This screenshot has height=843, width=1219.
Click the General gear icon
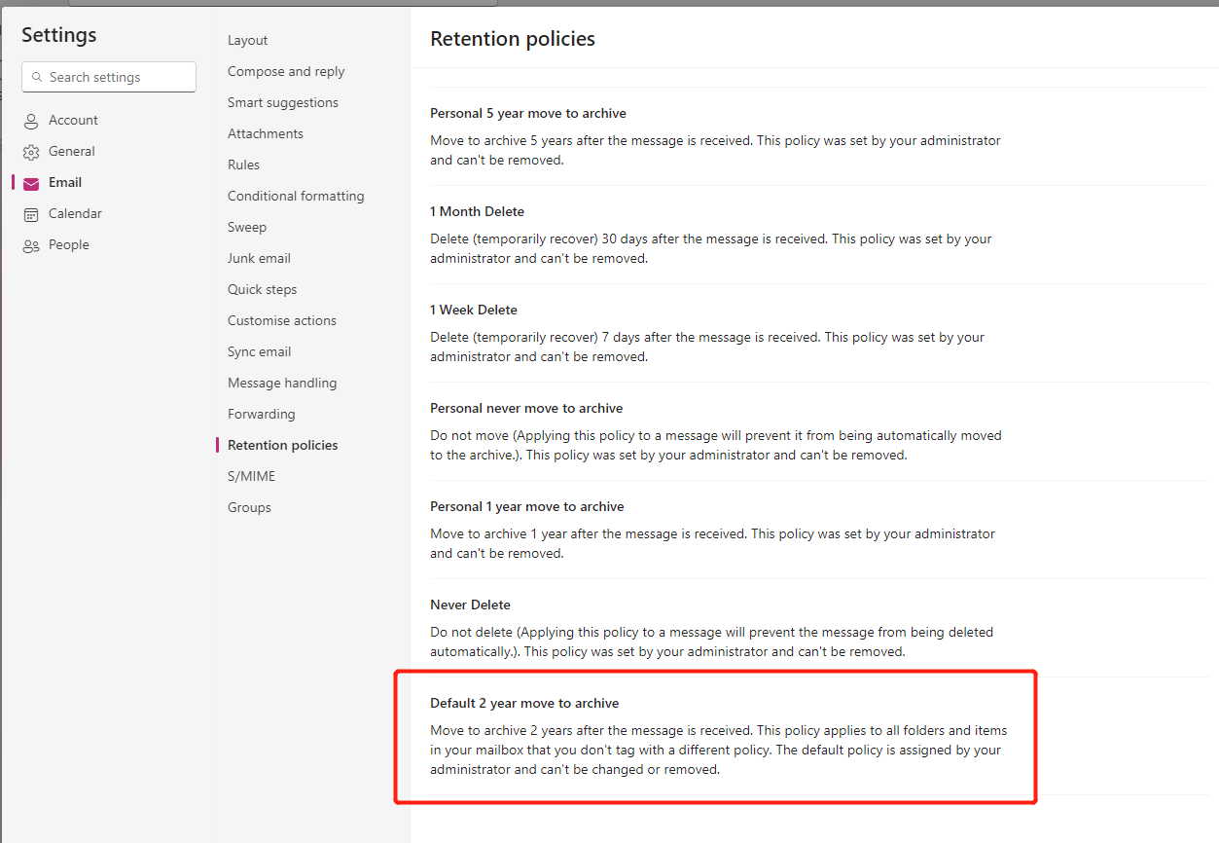click(31, 152)
